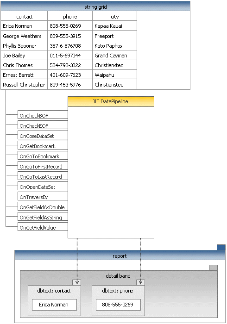Screen dimensions: 227x324
Task: Click the OnGetBookmark event
Action: click(43, 145)
